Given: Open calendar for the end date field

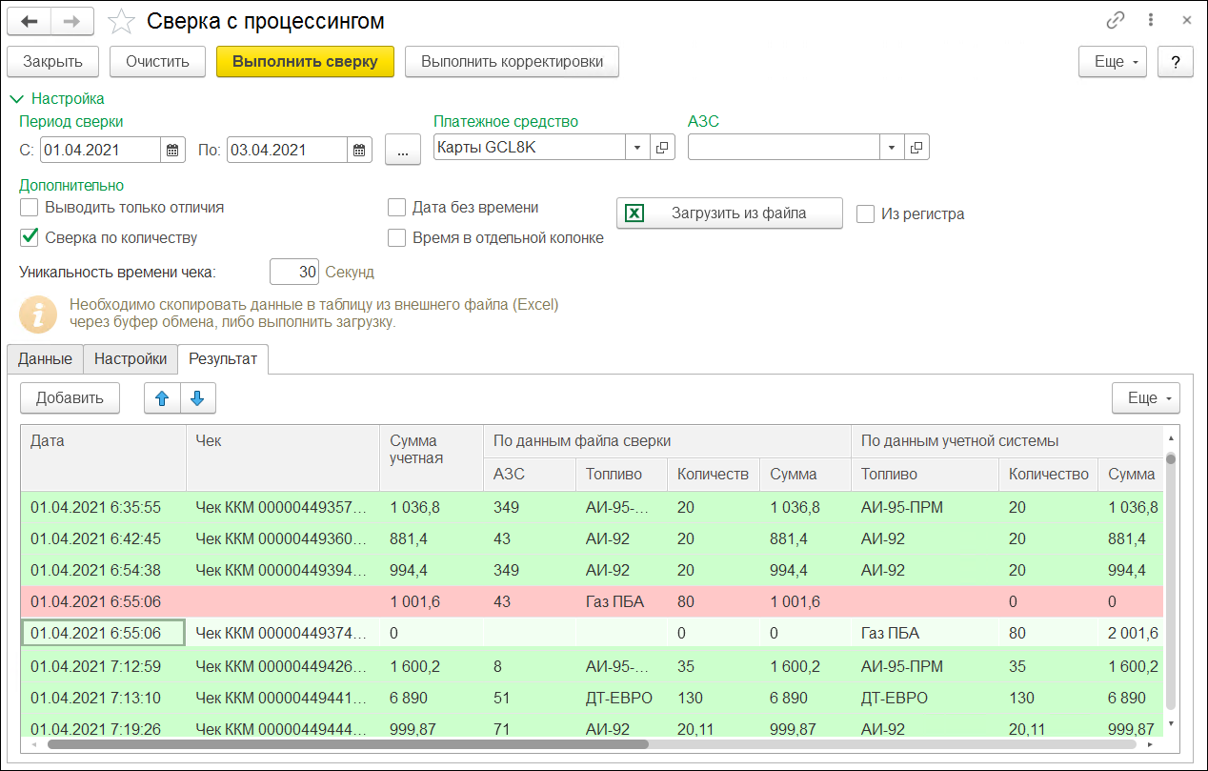Looking at the screenshot, I should coord(359,150).
